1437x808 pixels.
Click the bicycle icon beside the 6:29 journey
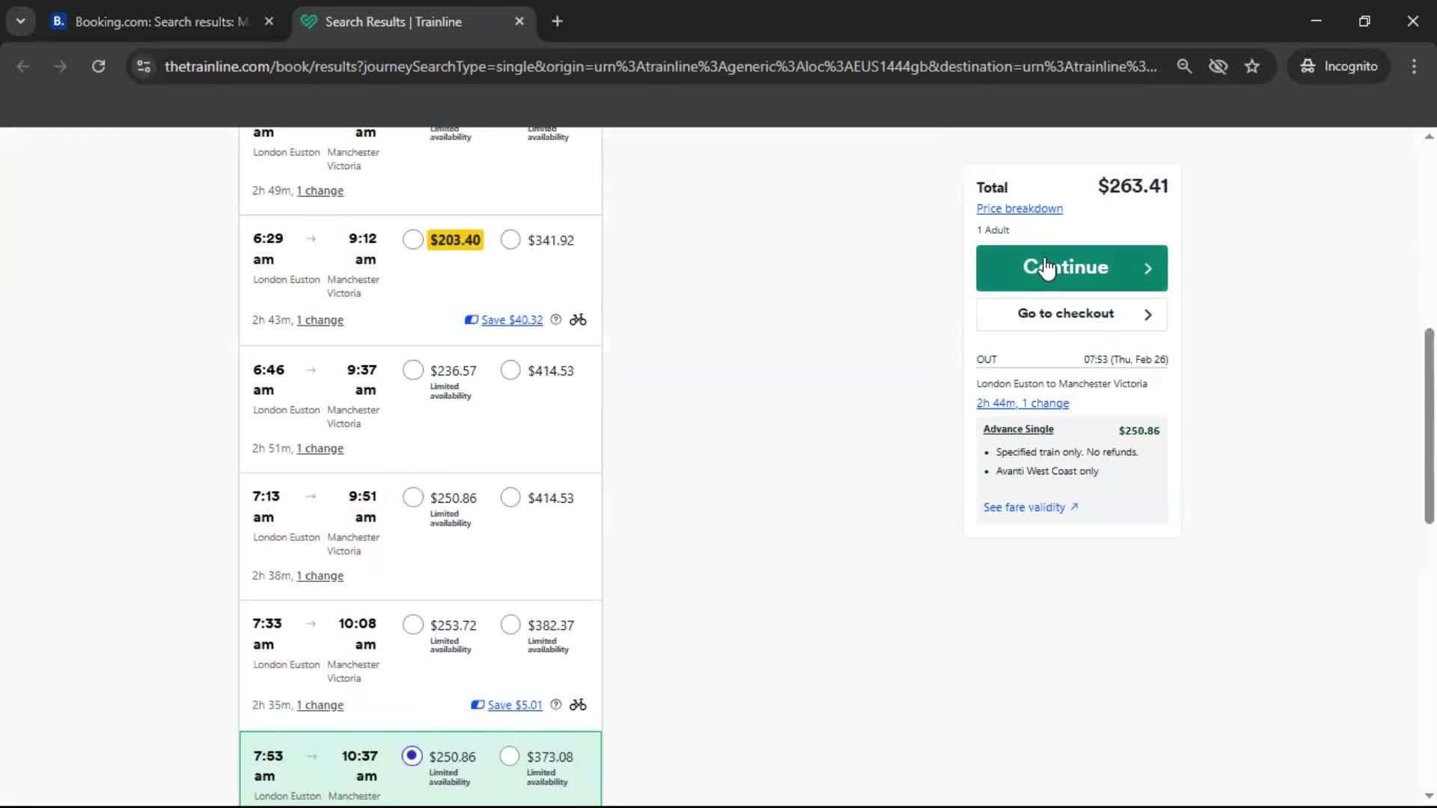pyautogui.click(x=578, y=319)
